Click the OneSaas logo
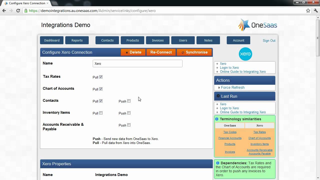320x180 pixels. pyautogui.click(x=257, y=25)
